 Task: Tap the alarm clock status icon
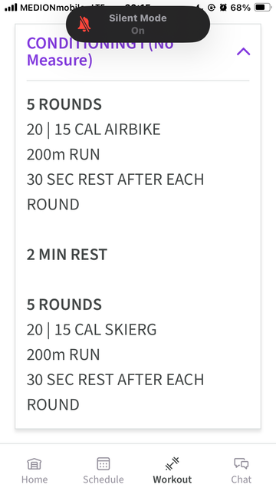(223, 7)
